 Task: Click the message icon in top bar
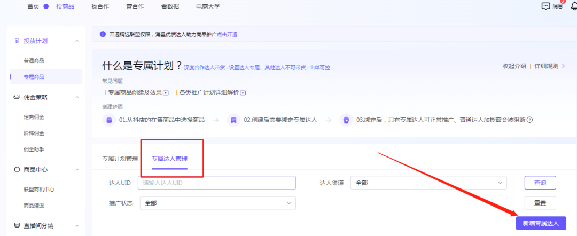pos(546,6)
